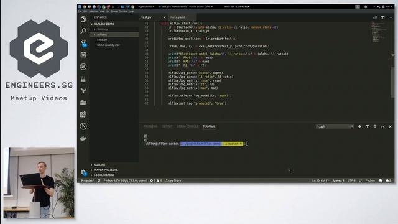
Task: Select the TERMINAL panel tab
Action: pos(209,126)
